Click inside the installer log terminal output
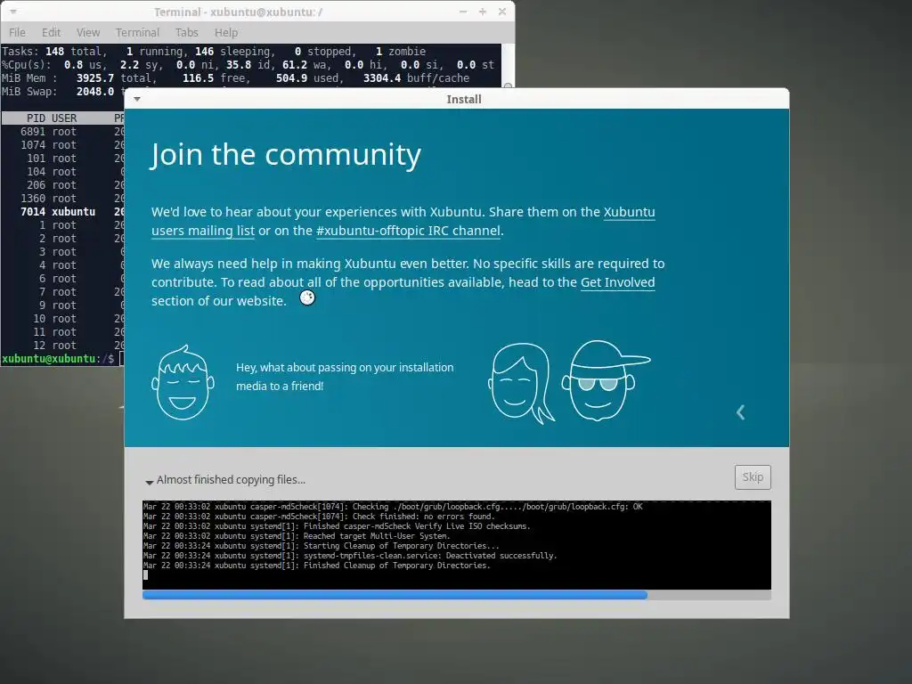The width and height of the screenshot is (912, 684). pyautogui.click(x=457, y=545)
